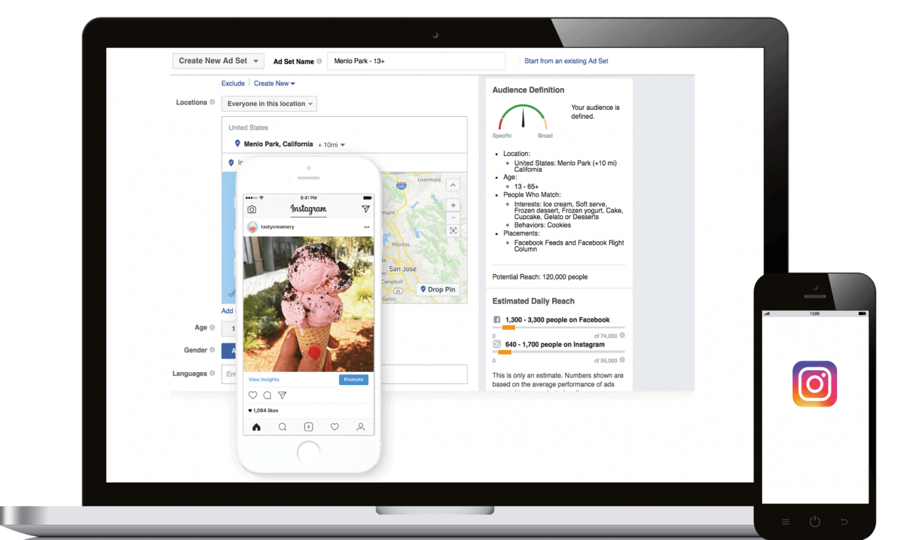Image resolution: width=910 pixels, height=540 pixels.
Task: Expand Create New Ad Set dropdown
Action: 218,61
